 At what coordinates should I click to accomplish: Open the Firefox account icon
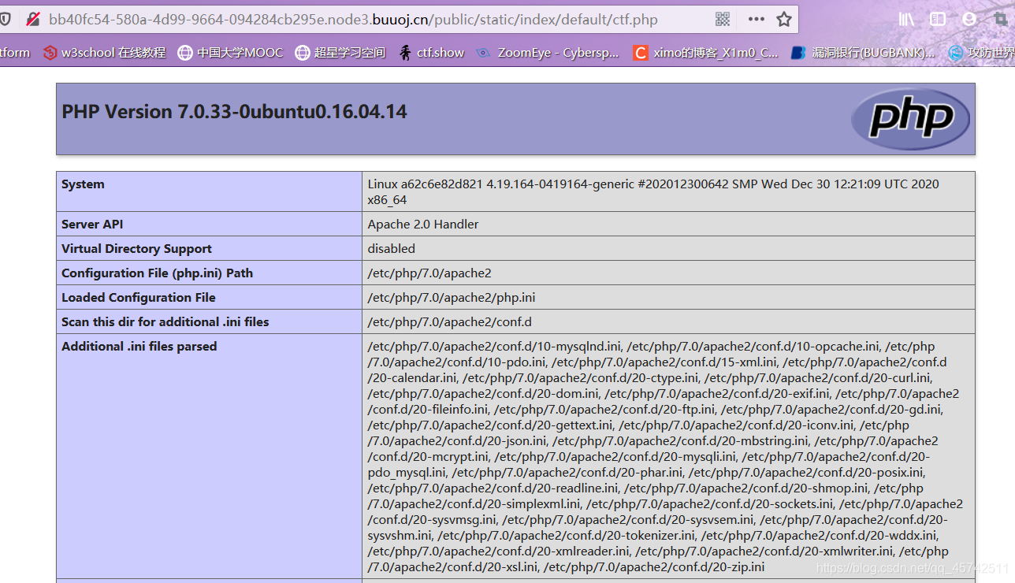pos(969,19)
